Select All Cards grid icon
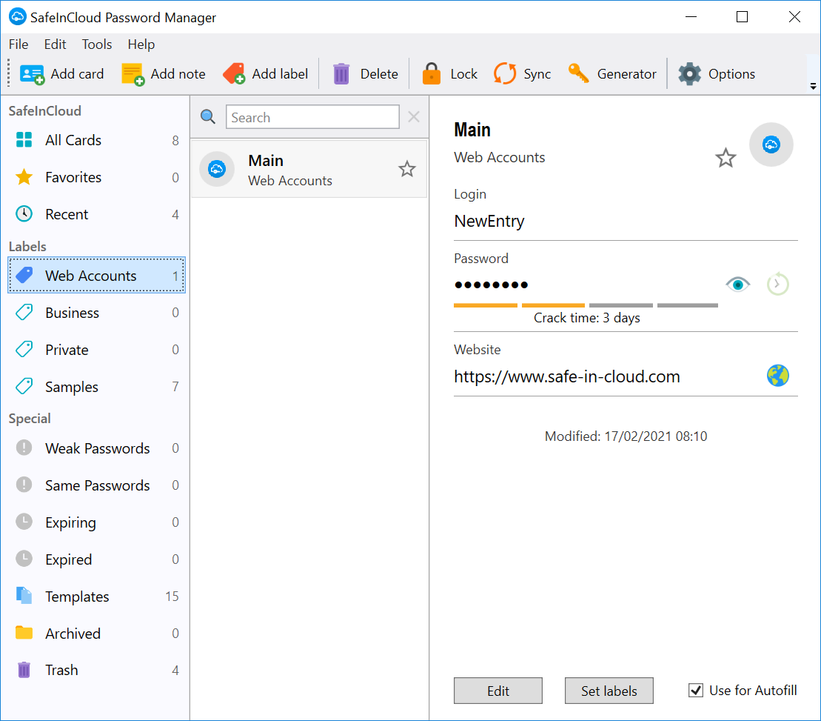This screenshot has width=821, height=721. tap(24, 140)
